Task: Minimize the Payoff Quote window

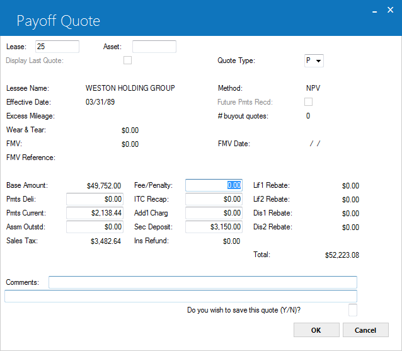Action: pyautogui.click(x=374, y=11)
